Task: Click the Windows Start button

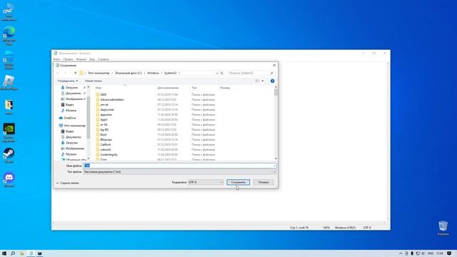Action: [4, 253]
